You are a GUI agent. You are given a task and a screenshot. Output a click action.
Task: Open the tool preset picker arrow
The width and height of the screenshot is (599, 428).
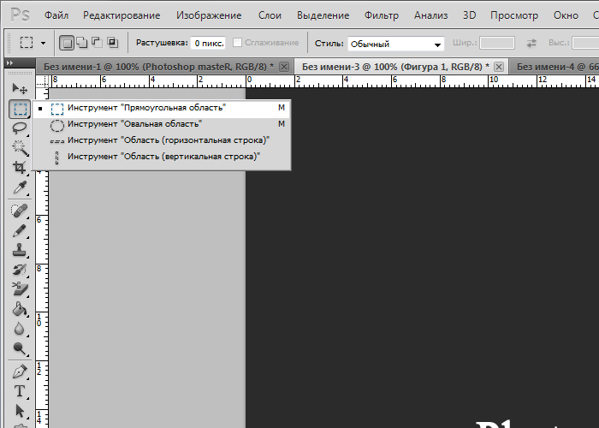43,43
